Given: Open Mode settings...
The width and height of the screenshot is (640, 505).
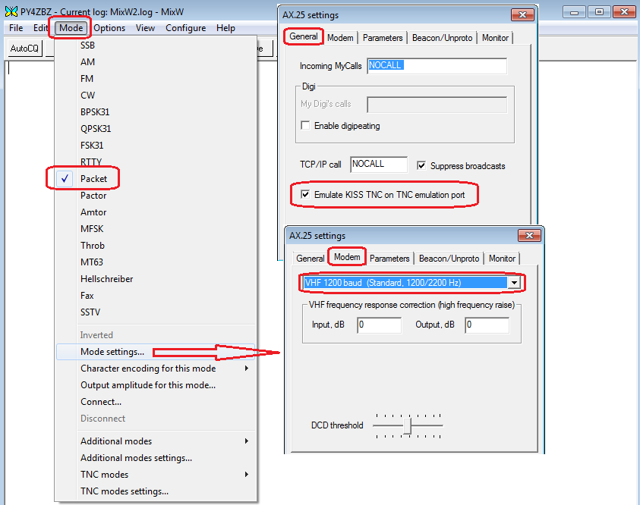Looking at the screenshot, I should coord(156,352).
